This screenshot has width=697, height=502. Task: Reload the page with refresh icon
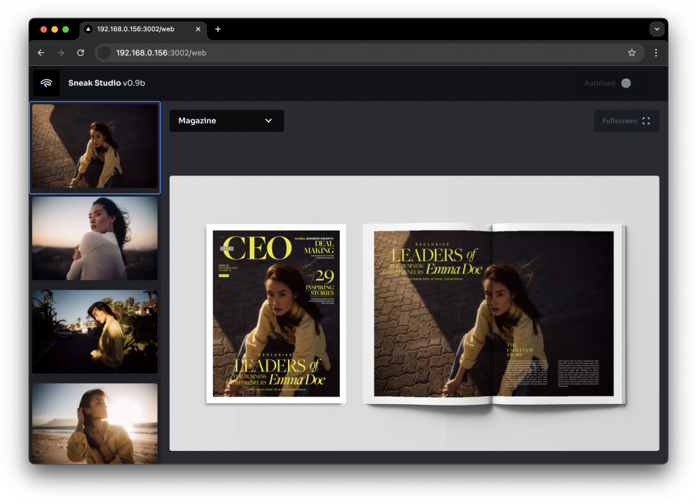coord(80,52)
